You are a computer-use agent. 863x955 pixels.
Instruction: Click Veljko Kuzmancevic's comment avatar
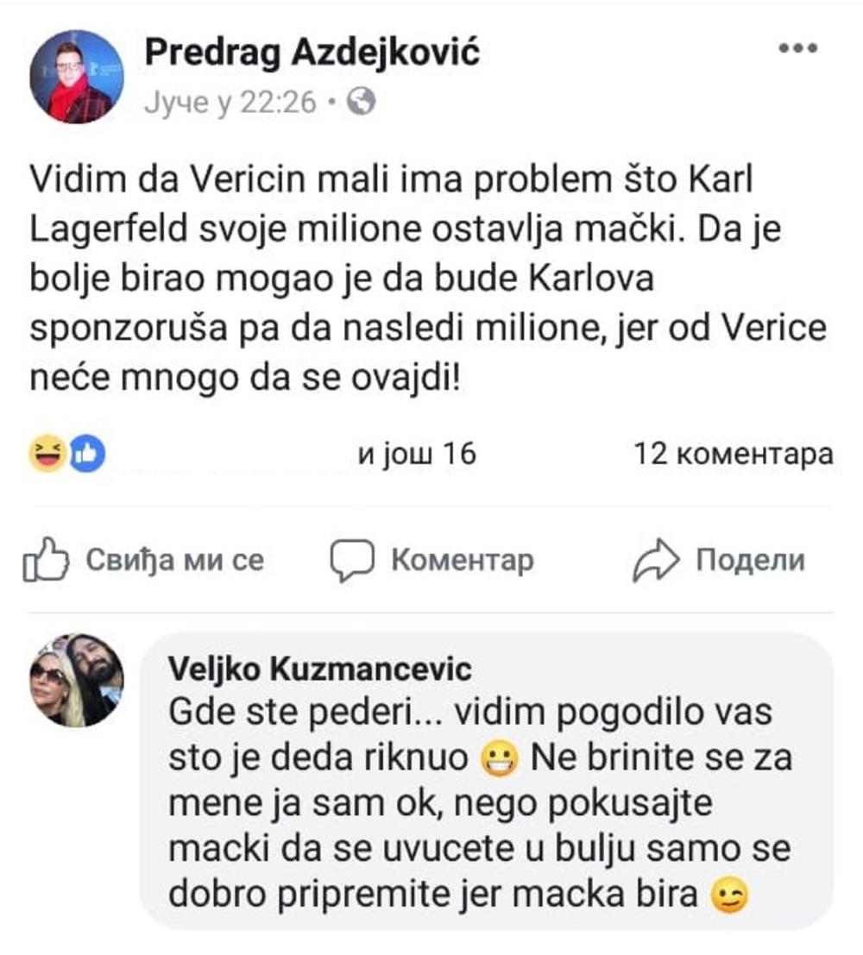coord(77,682)
